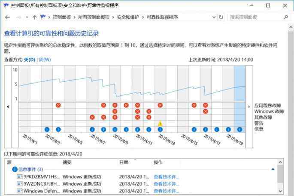Expand the chevron after 所有控制面板项 breadcrumb
The height and width of the screenshot is (196, 294).
coord(113,18)
